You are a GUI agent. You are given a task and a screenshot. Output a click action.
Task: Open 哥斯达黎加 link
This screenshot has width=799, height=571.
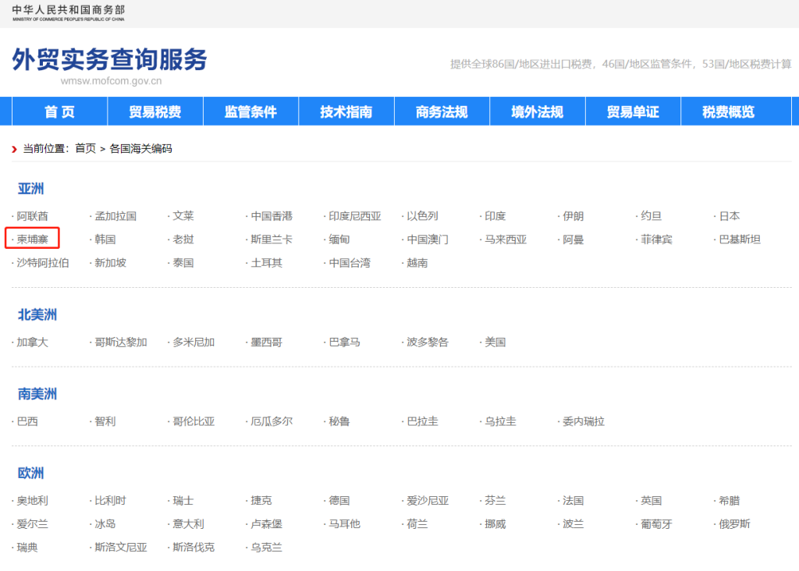coord(121,342)
